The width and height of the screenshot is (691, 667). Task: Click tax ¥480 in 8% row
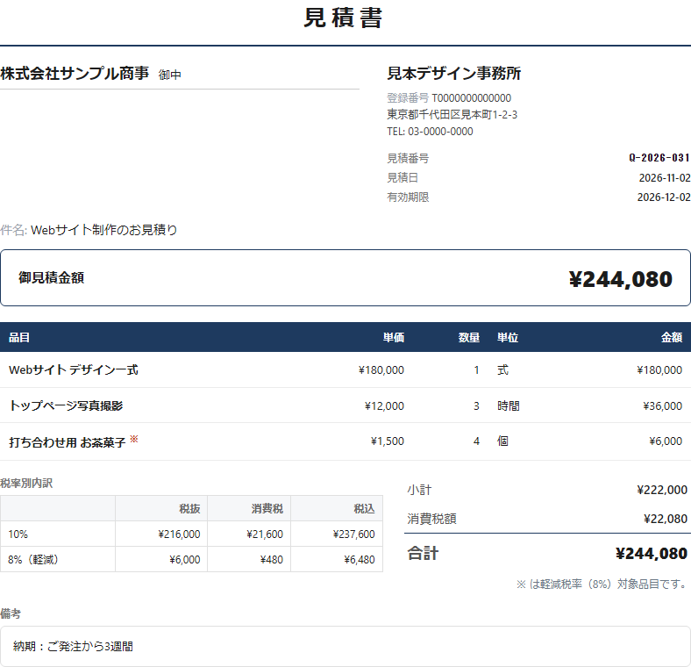272,560
